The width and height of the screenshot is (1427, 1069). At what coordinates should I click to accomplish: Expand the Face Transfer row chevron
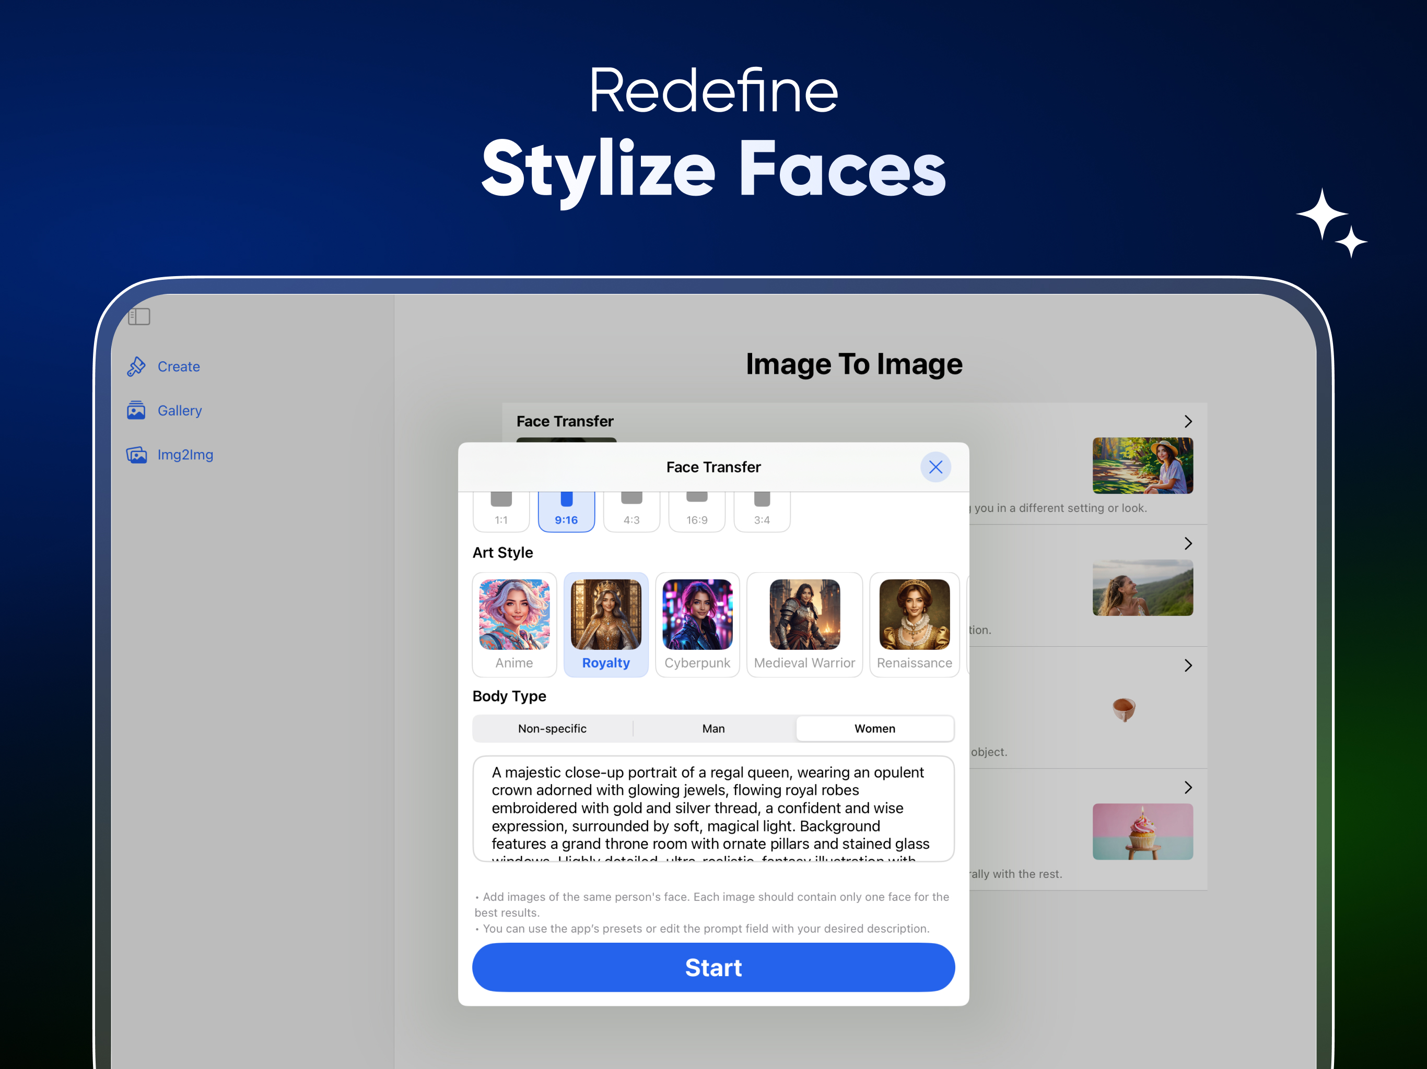click(x=1188, y=421)
